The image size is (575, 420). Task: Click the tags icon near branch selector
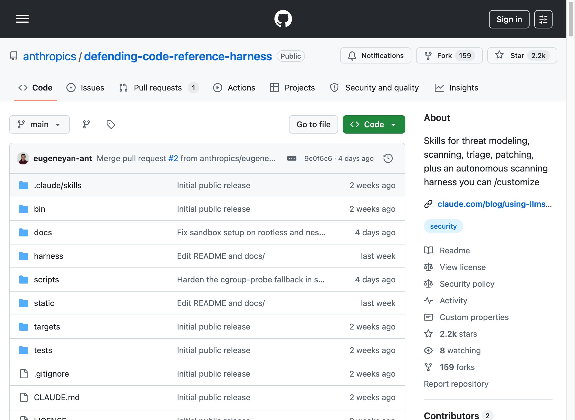tap(111, 124)
